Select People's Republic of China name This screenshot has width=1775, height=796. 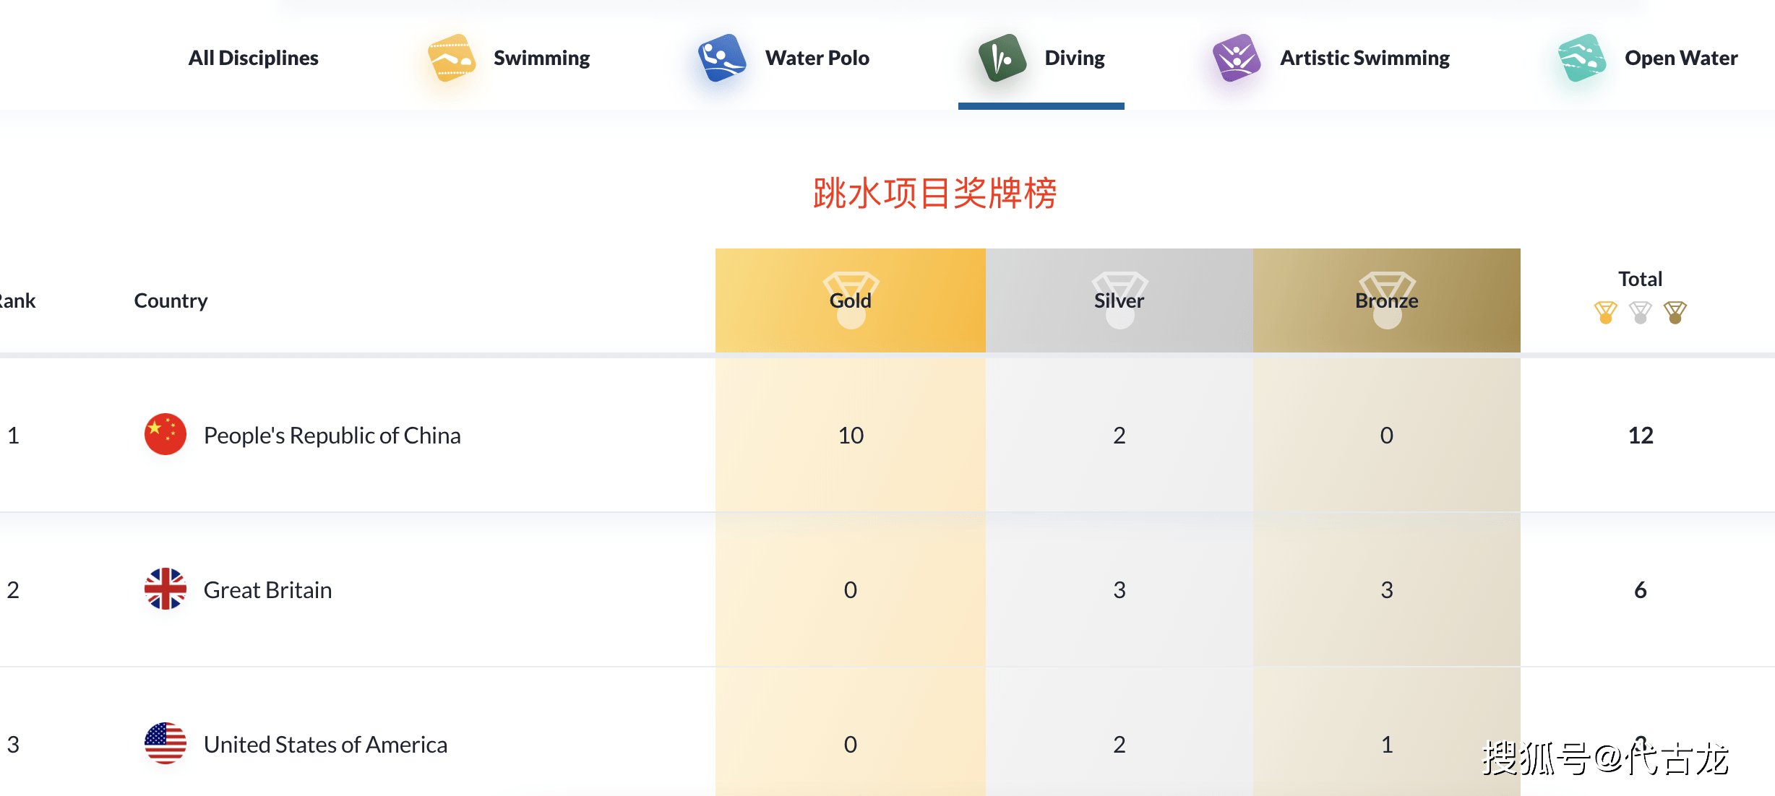pos(332,436)
